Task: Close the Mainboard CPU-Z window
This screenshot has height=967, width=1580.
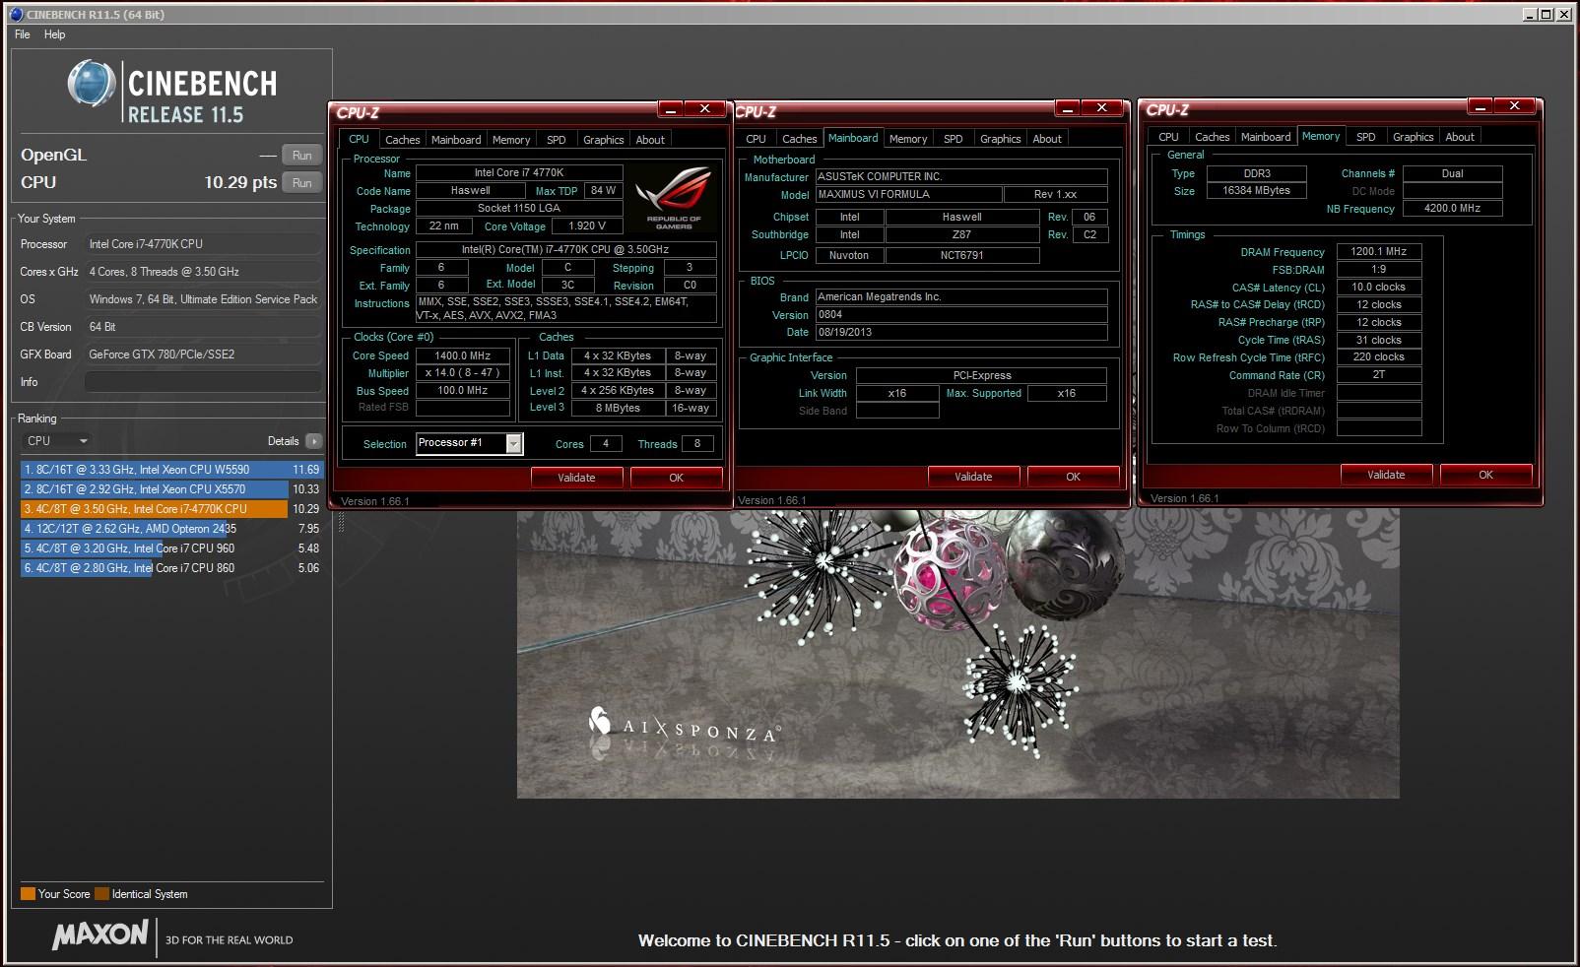Action: pos(1102,108)
